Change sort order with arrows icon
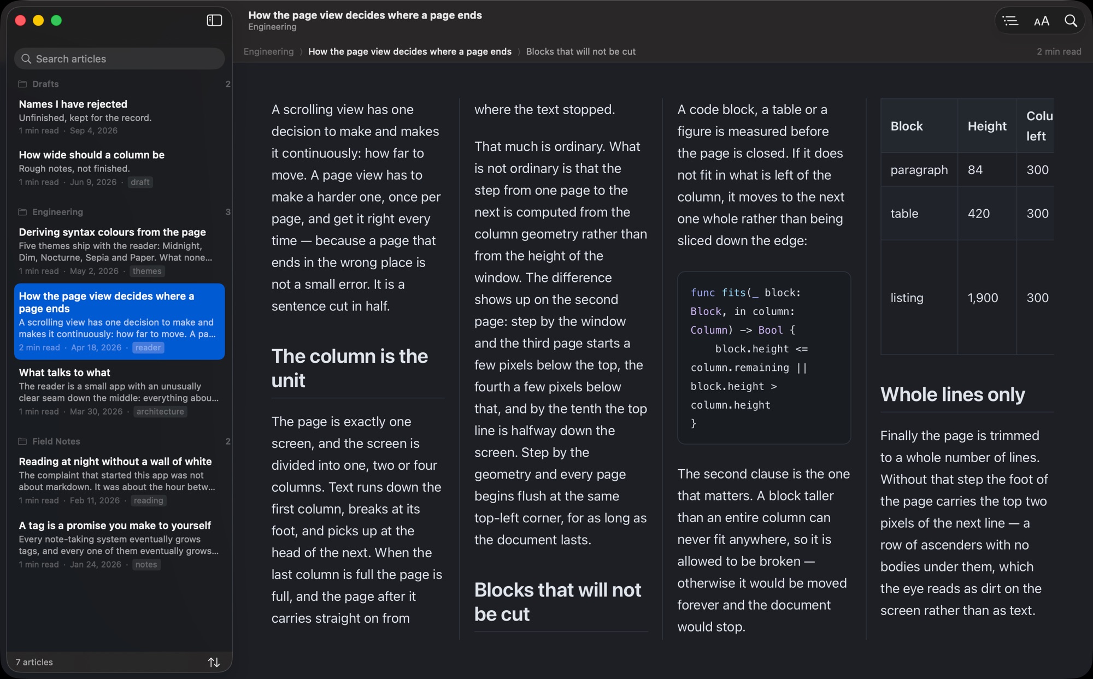Screen dimensions: 1093x679 (214, 662)
